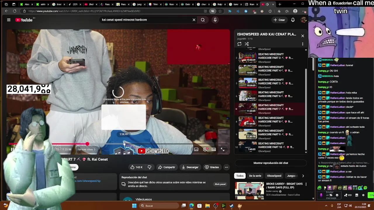Image resolution: width=374 pixels, height=210 pixels.
Task: Click the Crear button
Action: 279,20
